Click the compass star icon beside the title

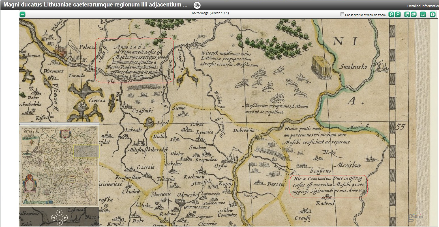197,5
